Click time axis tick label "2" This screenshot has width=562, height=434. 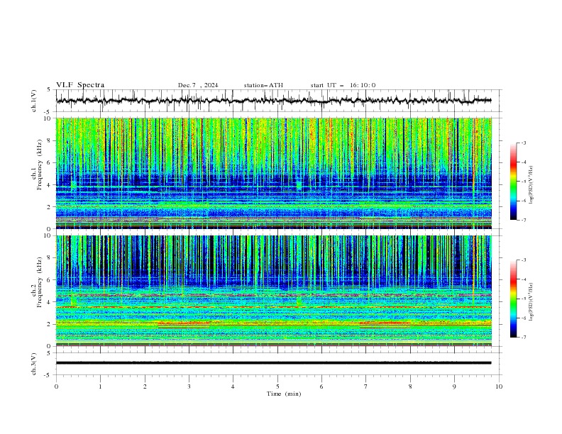[x=145, y=386]
